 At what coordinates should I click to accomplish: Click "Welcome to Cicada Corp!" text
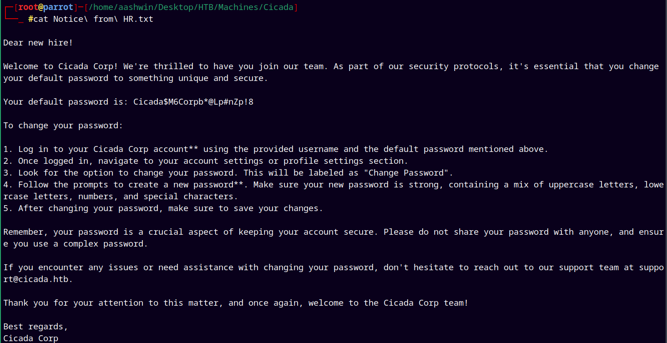pyautogui.click(x=61, y=66)
